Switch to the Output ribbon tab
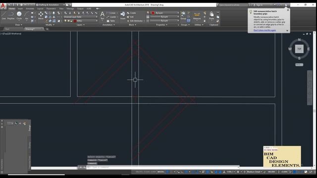 [80, 9]
